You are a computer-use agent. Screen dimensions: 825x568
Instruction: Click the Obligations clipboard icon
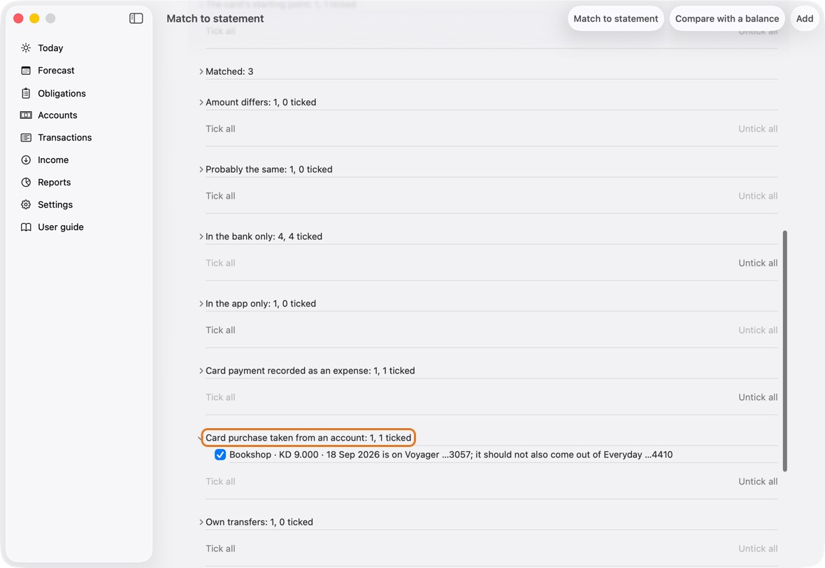26,93
